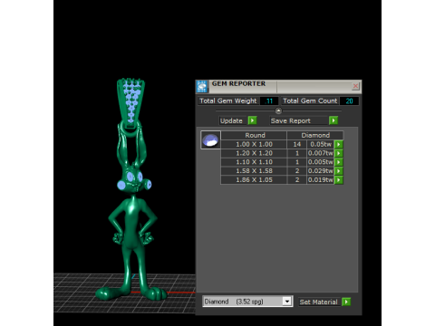Viewport: 435px width, 326px height.
Task: Click the Gem Reporter logo icon
Action: pos(202,87)
